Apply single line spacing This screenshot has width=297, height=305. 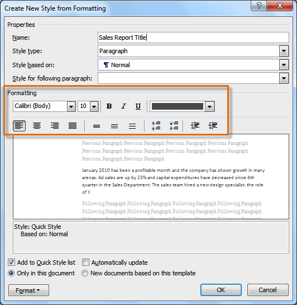[97, 126]
